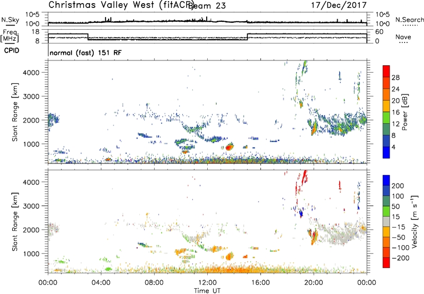Click the '16:00' time axis tick label
424x294 pixels.
pyautogui.click(x=260, y=283)
